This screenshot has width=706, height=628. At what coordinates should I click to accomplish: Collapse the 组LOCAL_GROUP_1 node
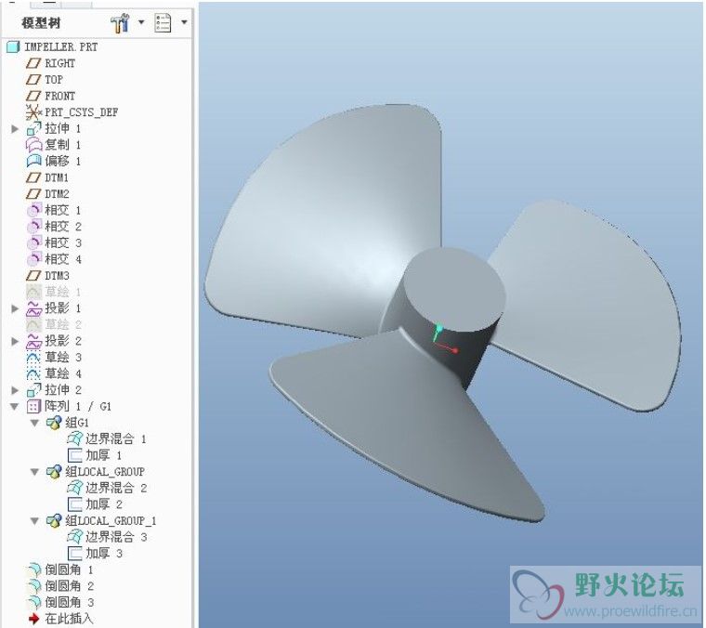[34, 521]
